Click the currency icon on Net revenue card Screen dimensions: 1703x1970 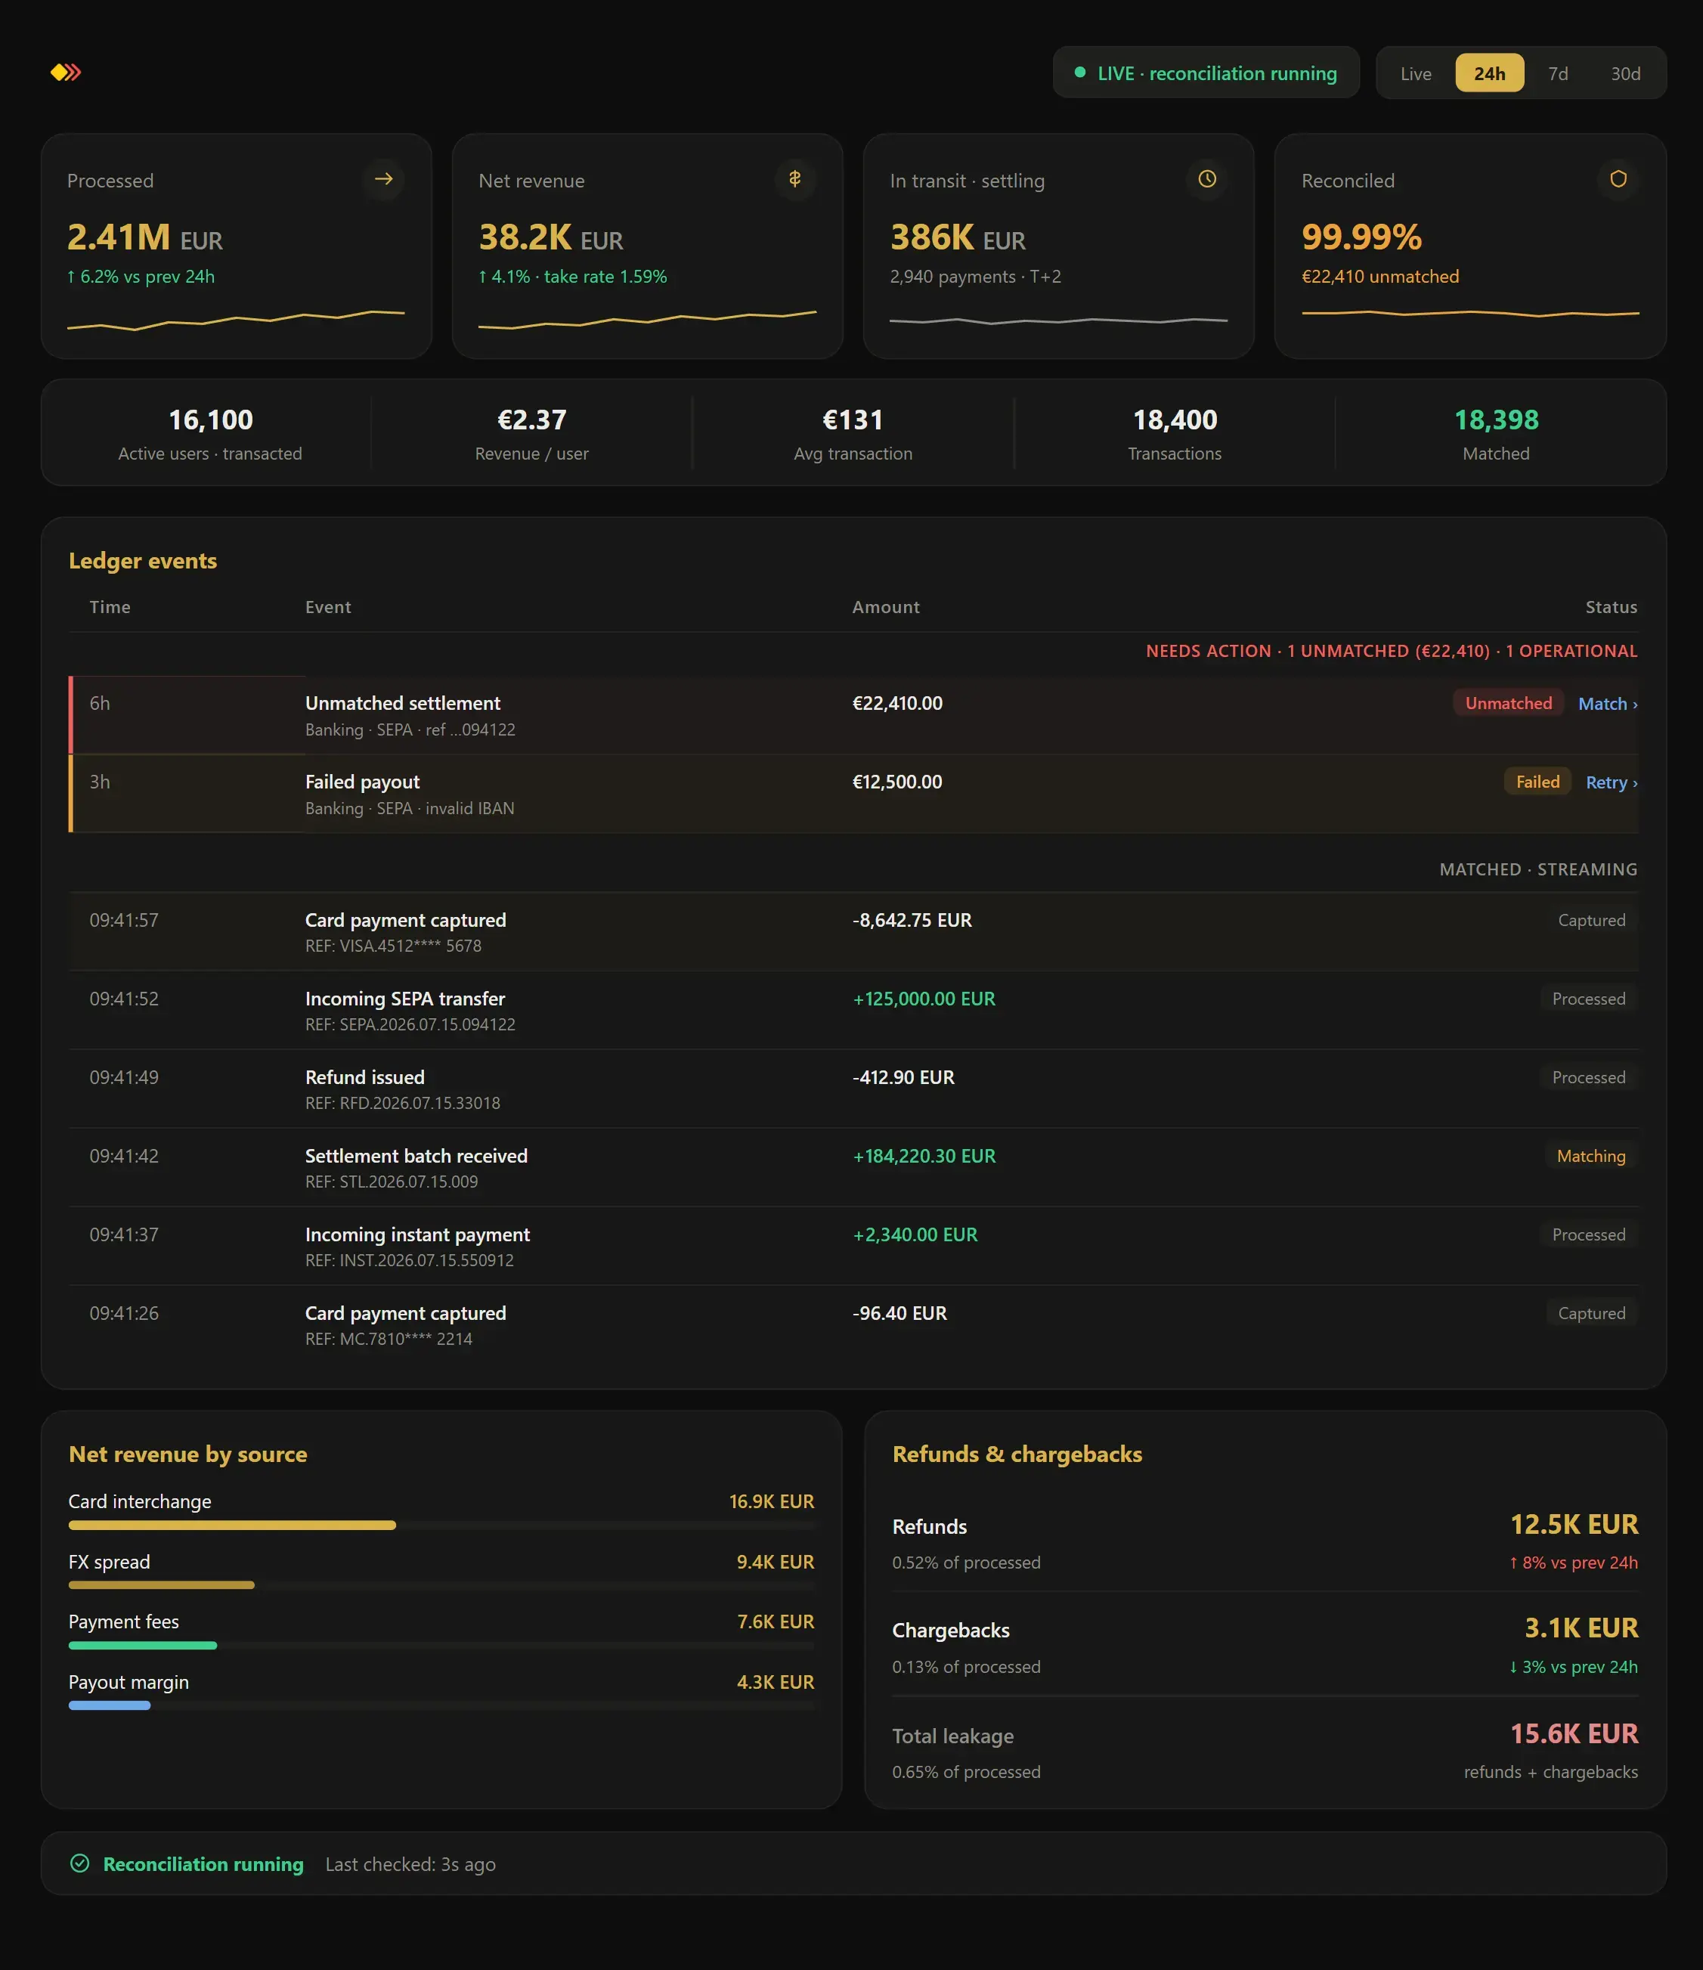[795, 178]
